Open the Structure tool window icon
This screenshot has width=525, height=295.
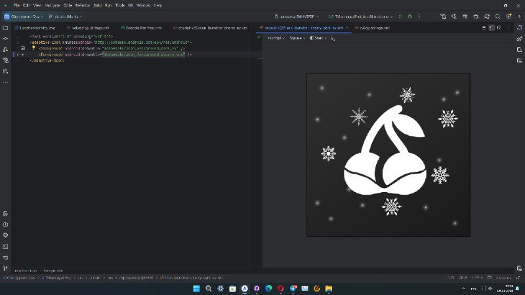5,50
